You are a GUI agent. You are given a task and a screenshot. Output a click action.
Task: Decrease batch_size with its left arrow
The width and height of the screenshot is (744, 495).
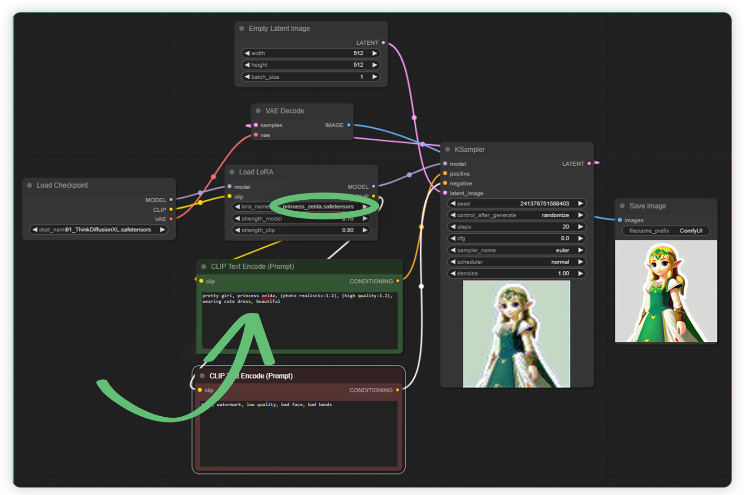247,77
